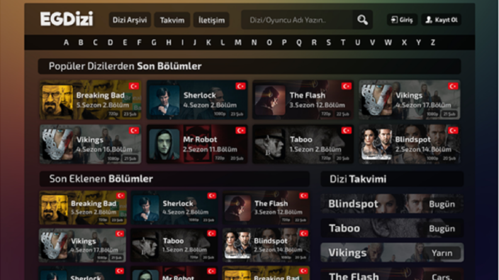Filter series by letter A
The image size is (499, 280).
(66, 43)
